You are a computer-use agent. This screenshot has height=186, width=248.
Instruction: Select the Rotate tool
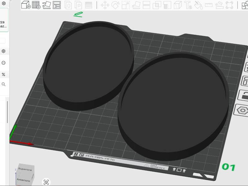(115, 5)
